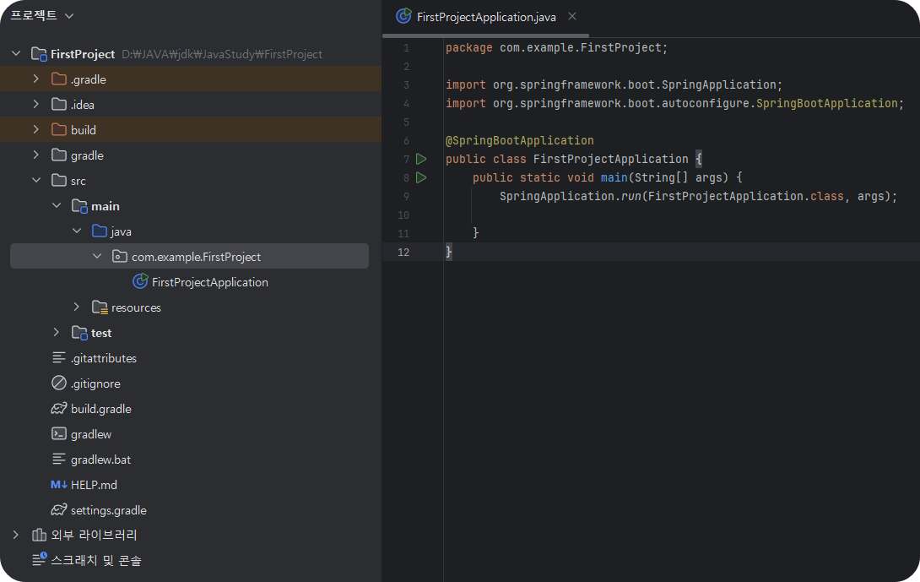This screenshot has width=920, height=582.
Task: Click the .gitignore file icon
Action: [x=59, y=383]
